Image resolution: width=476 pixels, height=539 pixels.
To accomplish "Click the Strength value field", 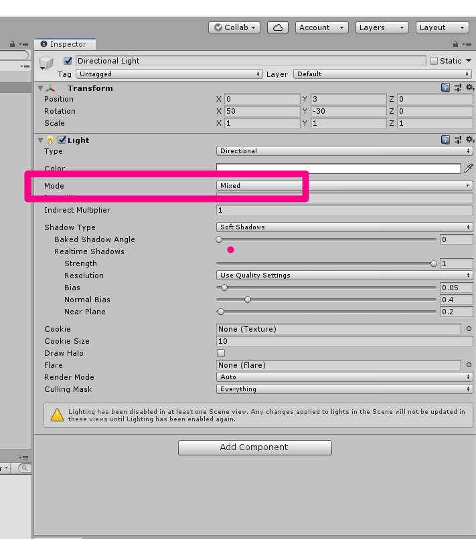I will [x=457, y=263].
